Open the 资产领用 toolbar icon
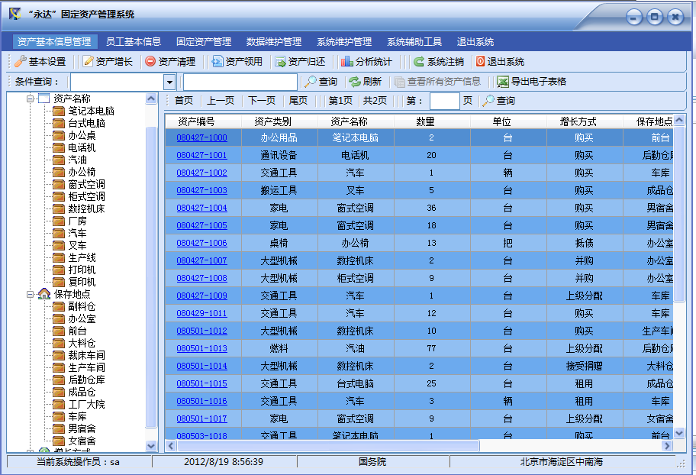Screen dimensions: 696x475 [x=217, y=61]
